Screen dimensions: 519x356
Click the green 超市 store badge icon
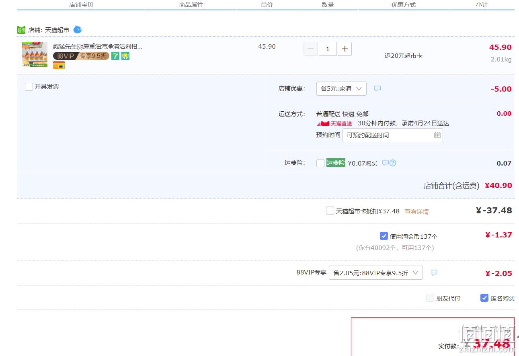[21, 30]
